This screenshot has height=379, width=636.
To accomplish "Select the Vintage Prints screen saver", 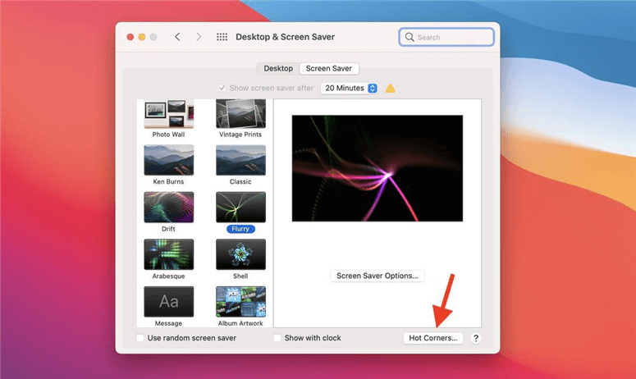I will pos(240,113).
